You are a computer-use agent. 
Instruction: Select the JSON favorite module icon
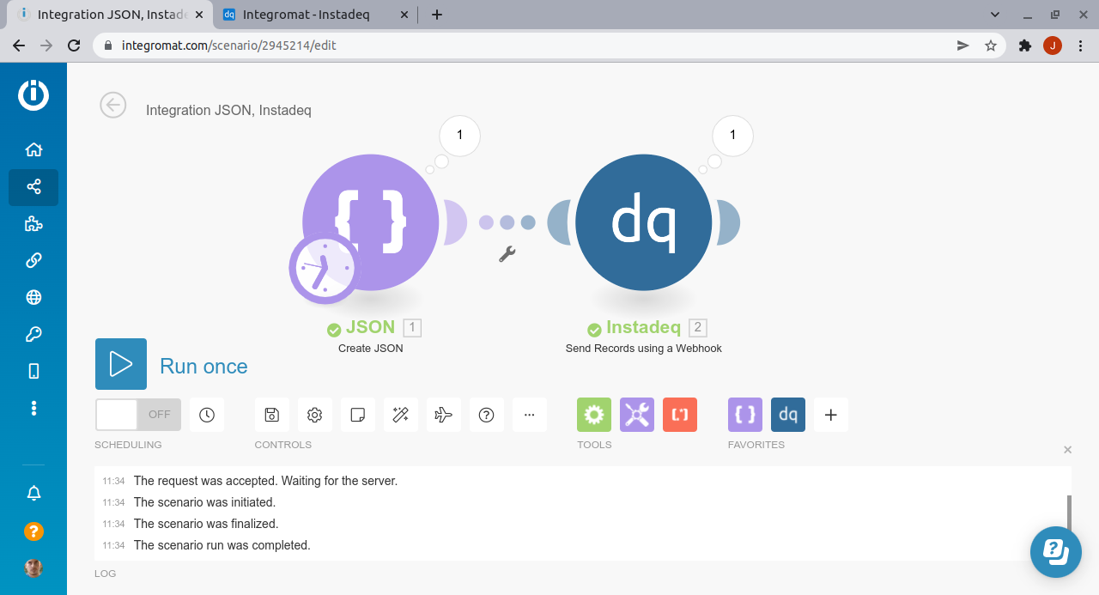745,415
